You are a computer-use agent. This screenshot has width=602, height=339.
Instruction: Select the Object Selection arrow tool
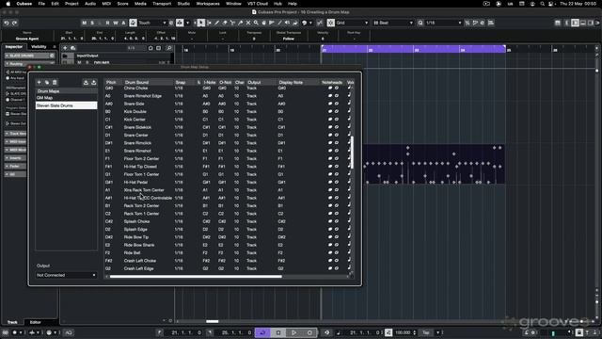200,23
